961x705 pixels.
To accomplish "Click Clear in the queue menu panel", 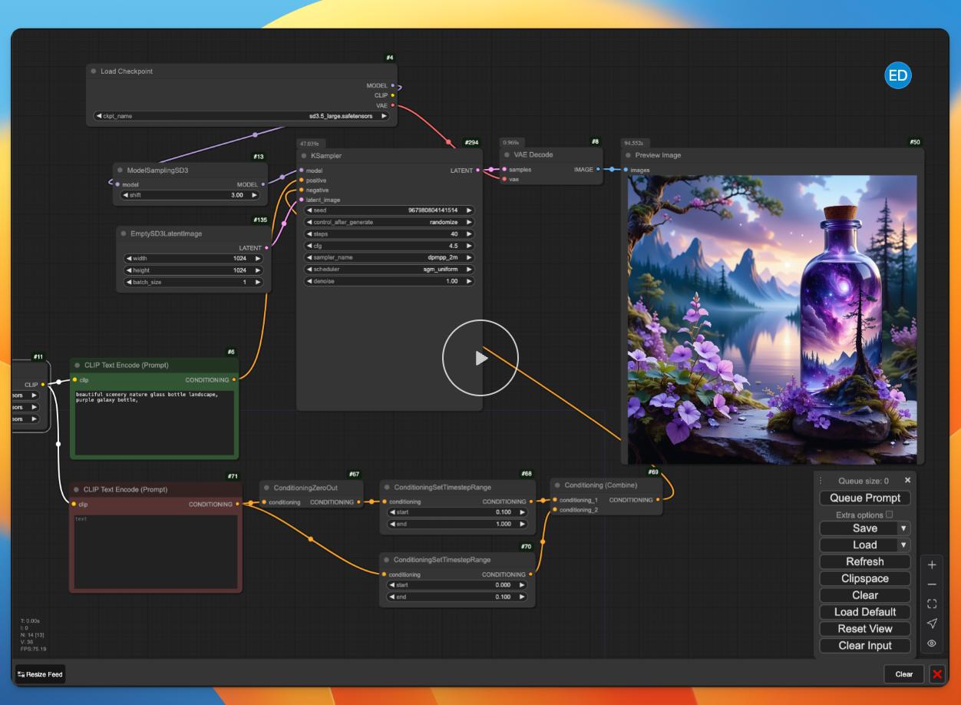I will pyautogui.click(x=865, y=595).
